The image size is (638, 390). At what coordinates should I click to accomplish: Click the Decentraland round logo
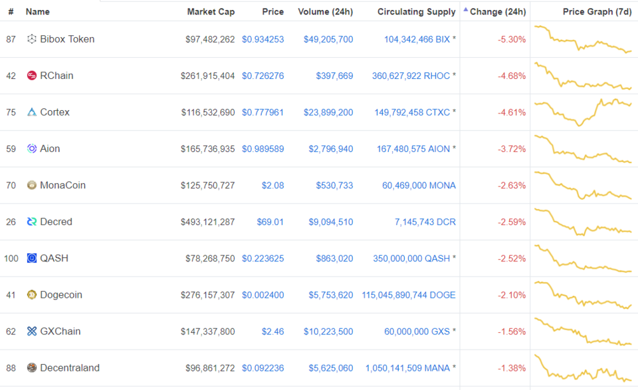click(32, 368)
